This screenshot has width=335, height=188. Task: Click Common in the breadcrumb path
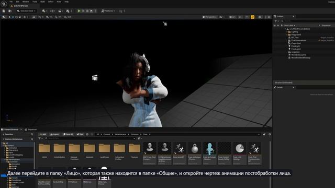(x=135, y=134)
